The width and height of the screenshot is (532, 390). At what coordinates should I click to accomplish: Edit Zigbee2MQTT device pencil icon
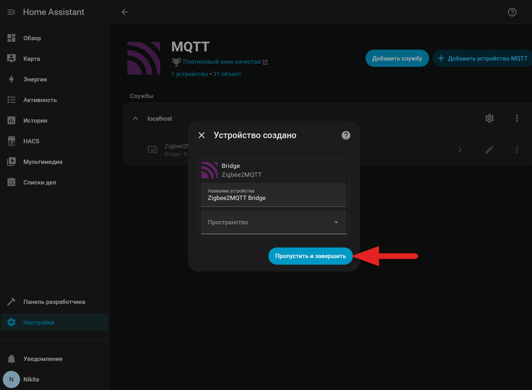click(489, 150)
